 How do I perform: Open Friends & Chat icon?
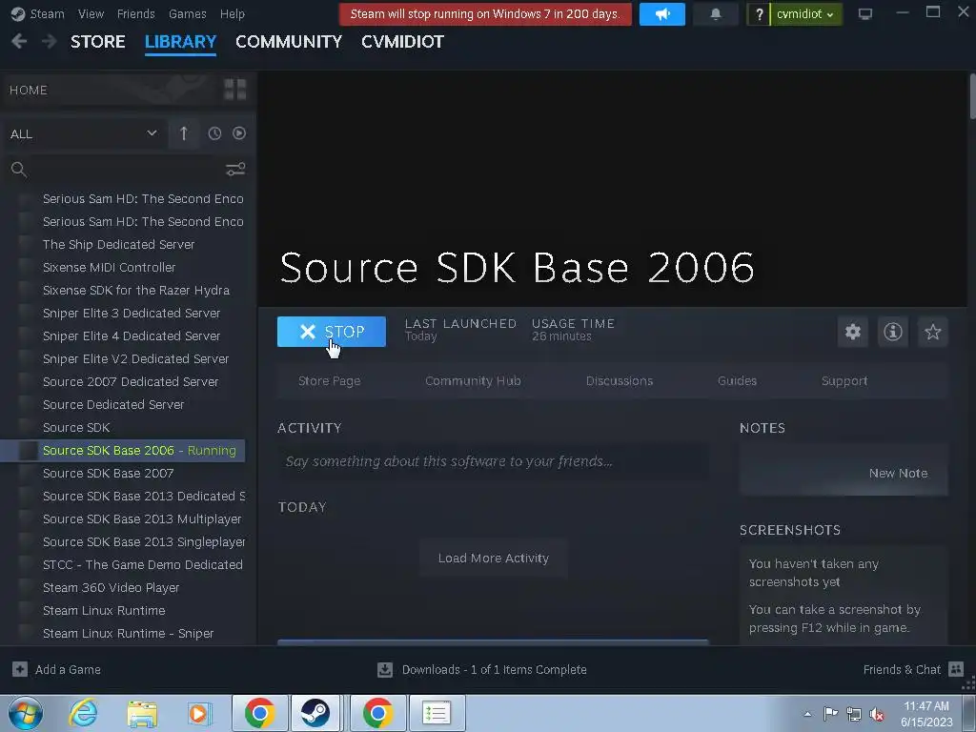(x=956, y=669)
